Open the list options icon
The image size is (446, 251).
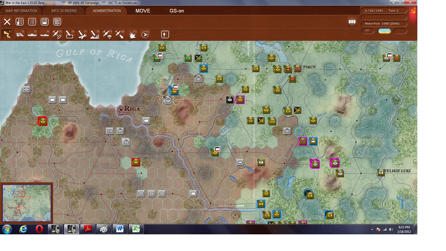(x=32, y=22)
